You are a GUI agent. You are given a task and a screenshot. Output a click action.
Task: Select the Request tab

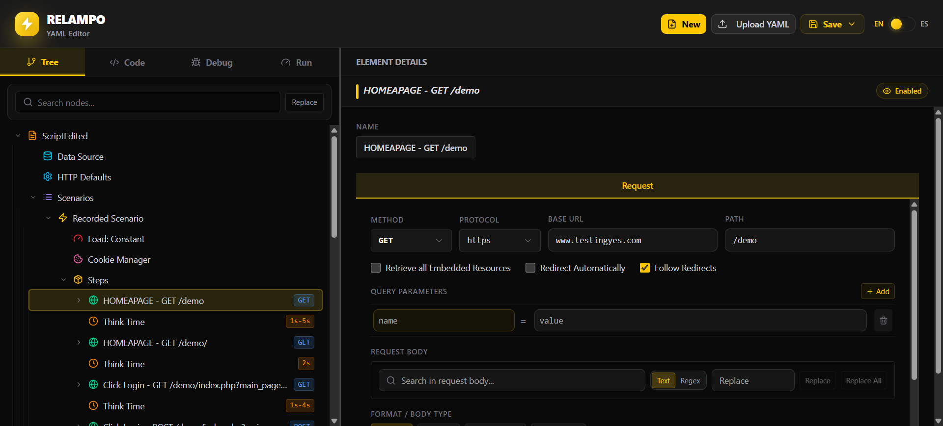click(637, 186)
